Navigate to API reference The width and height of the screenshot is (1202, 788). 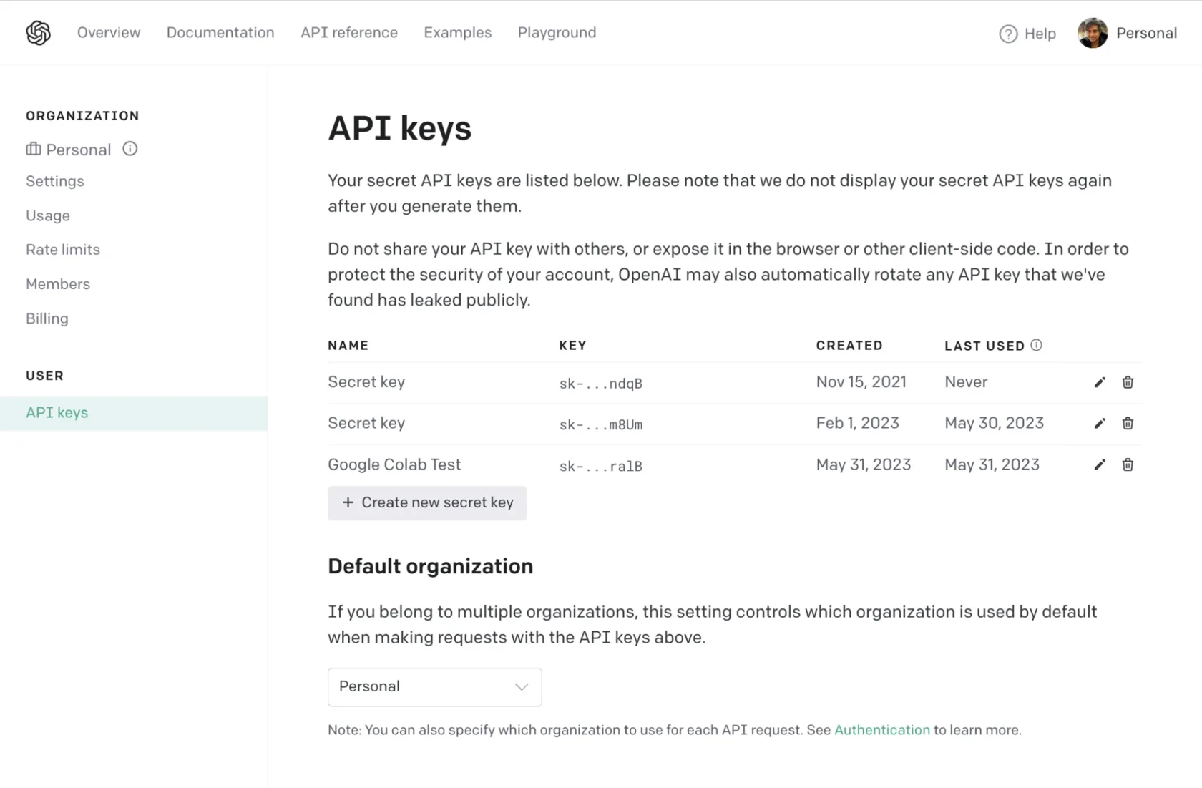[x=349, y=33]
